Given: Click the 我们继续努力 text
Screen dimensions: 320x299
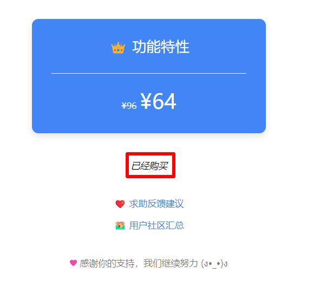Looking at the screenshot, I should 171,263.
